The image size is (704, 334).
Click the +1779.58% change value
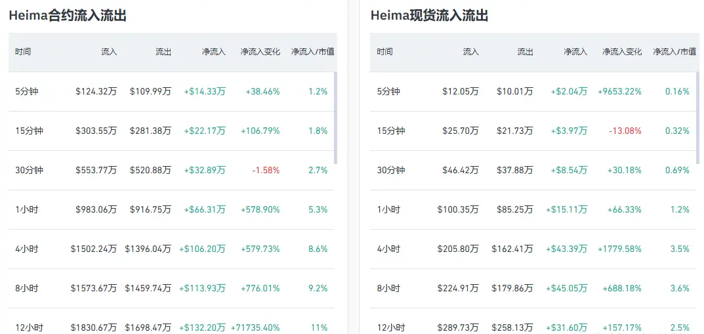(619, 249)
